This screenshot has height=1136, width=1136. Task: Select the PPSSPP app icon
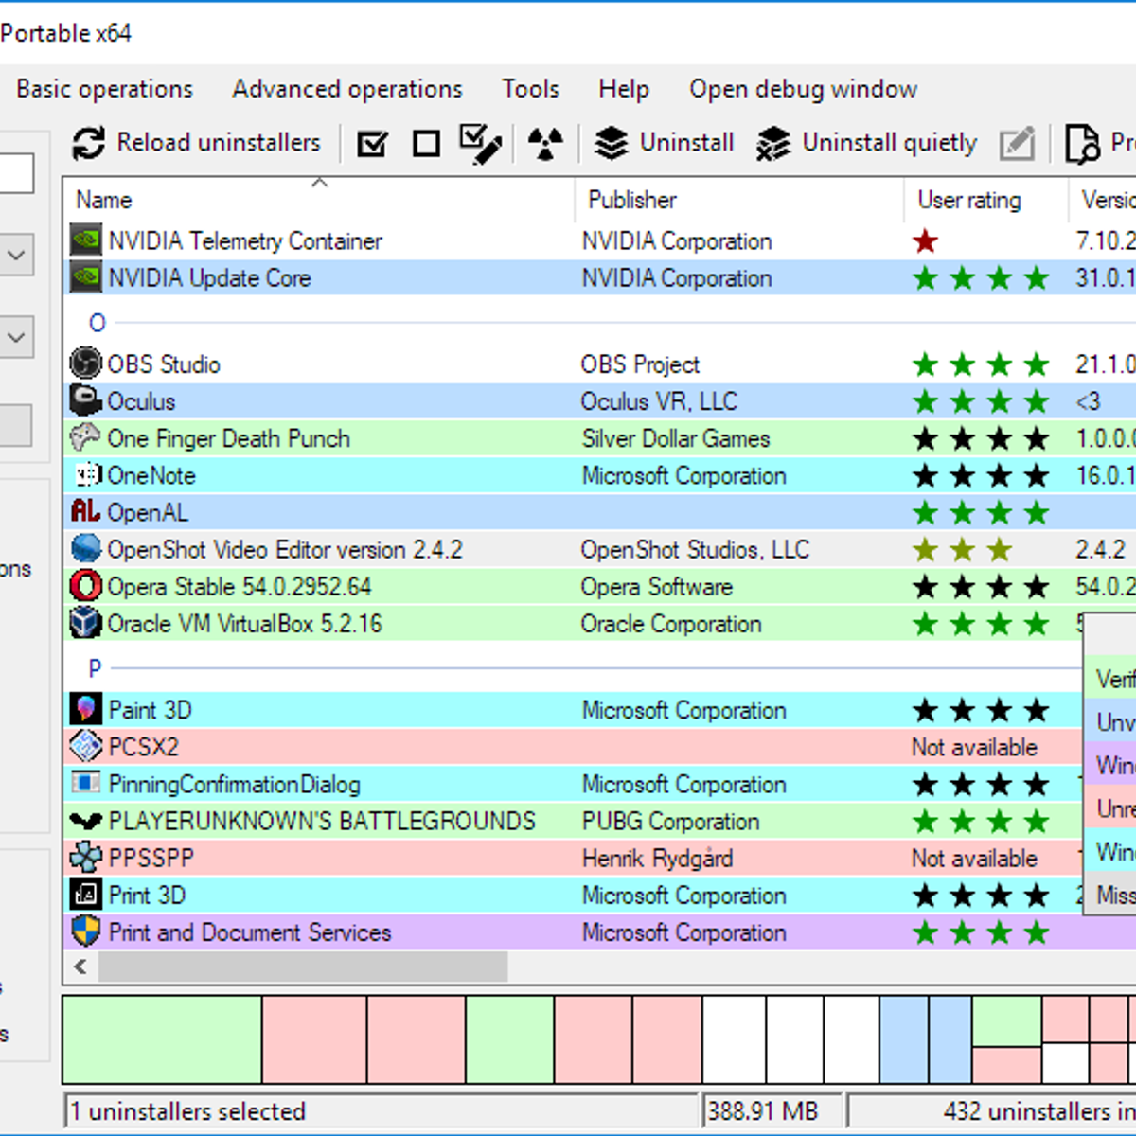(86, 858)
